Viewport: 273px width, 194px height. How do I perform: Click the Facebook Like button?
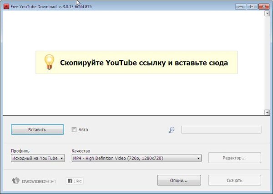point(75,181)
